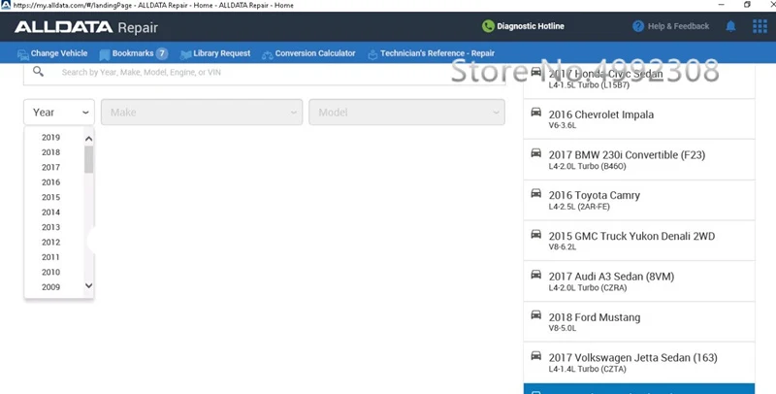Click the ALLDATA Repair logo
This screenshot has height=394, width=776.
[86, 27]
